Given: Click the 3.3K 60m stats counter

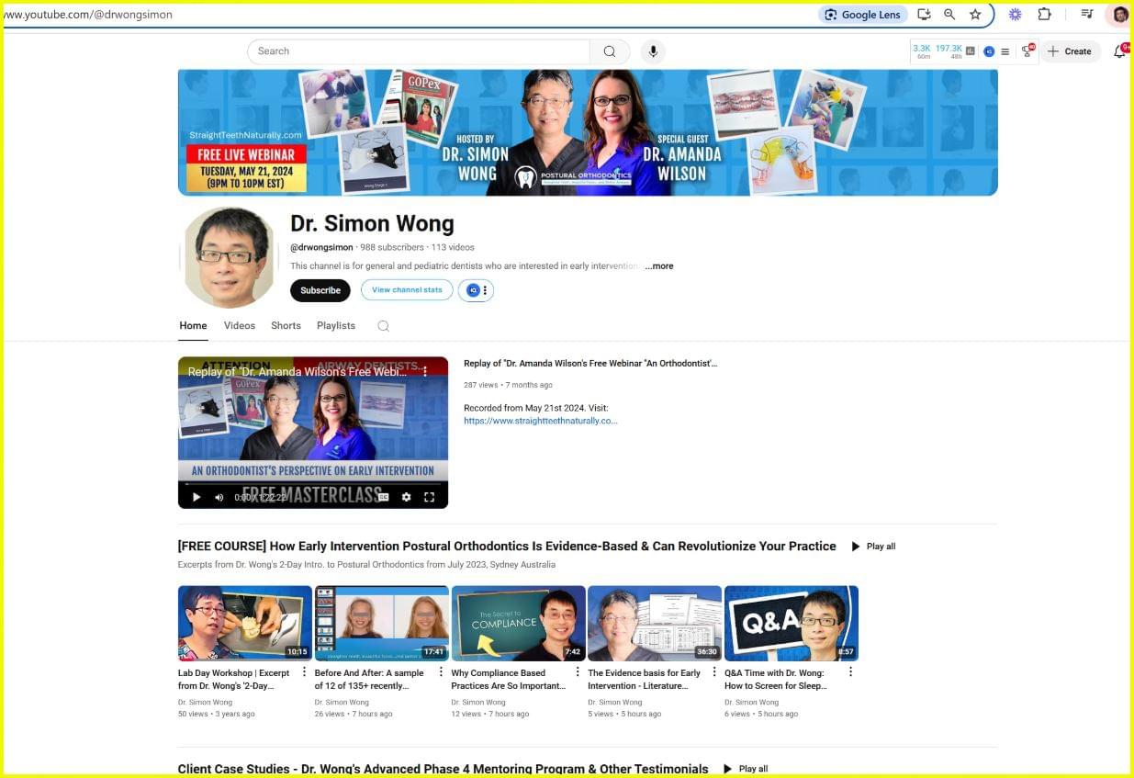Looking at the screenshot, I should pos(923,51).
